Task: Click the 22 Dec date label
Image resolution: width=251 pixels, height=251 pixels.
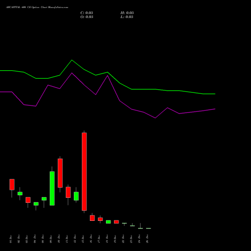Action: 123,239
